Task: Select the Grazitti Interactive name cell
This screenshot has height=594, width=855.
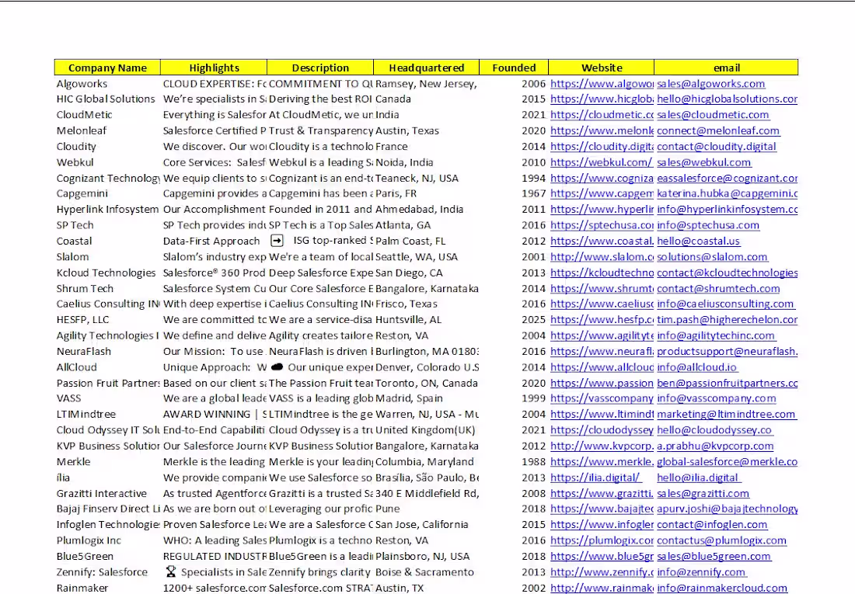Action: tap(107, 494)
